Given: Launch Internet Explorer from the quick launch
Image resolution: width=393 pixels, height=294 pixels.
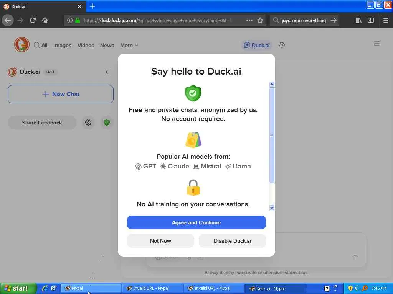Looking at the screenshot, I should point(45,288).
